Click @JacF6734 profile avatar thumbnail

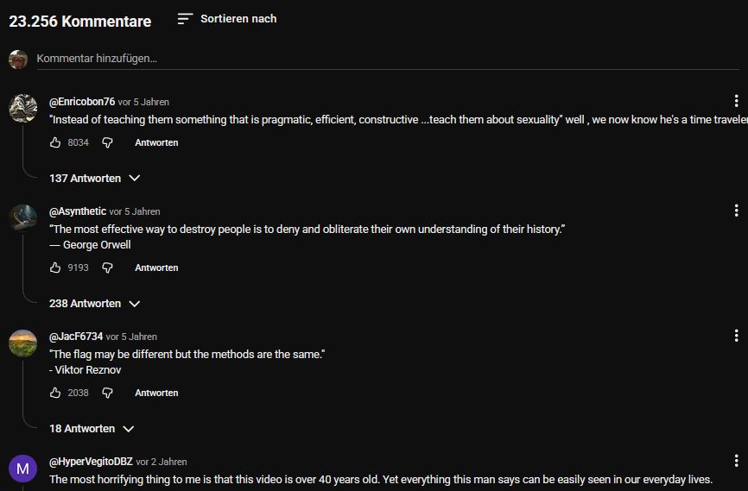(22, 343)
